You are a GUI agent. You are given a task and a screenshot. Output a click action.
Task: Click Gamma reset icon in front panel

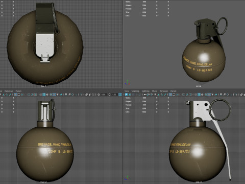pyautogui.click(x=110, y=95)
